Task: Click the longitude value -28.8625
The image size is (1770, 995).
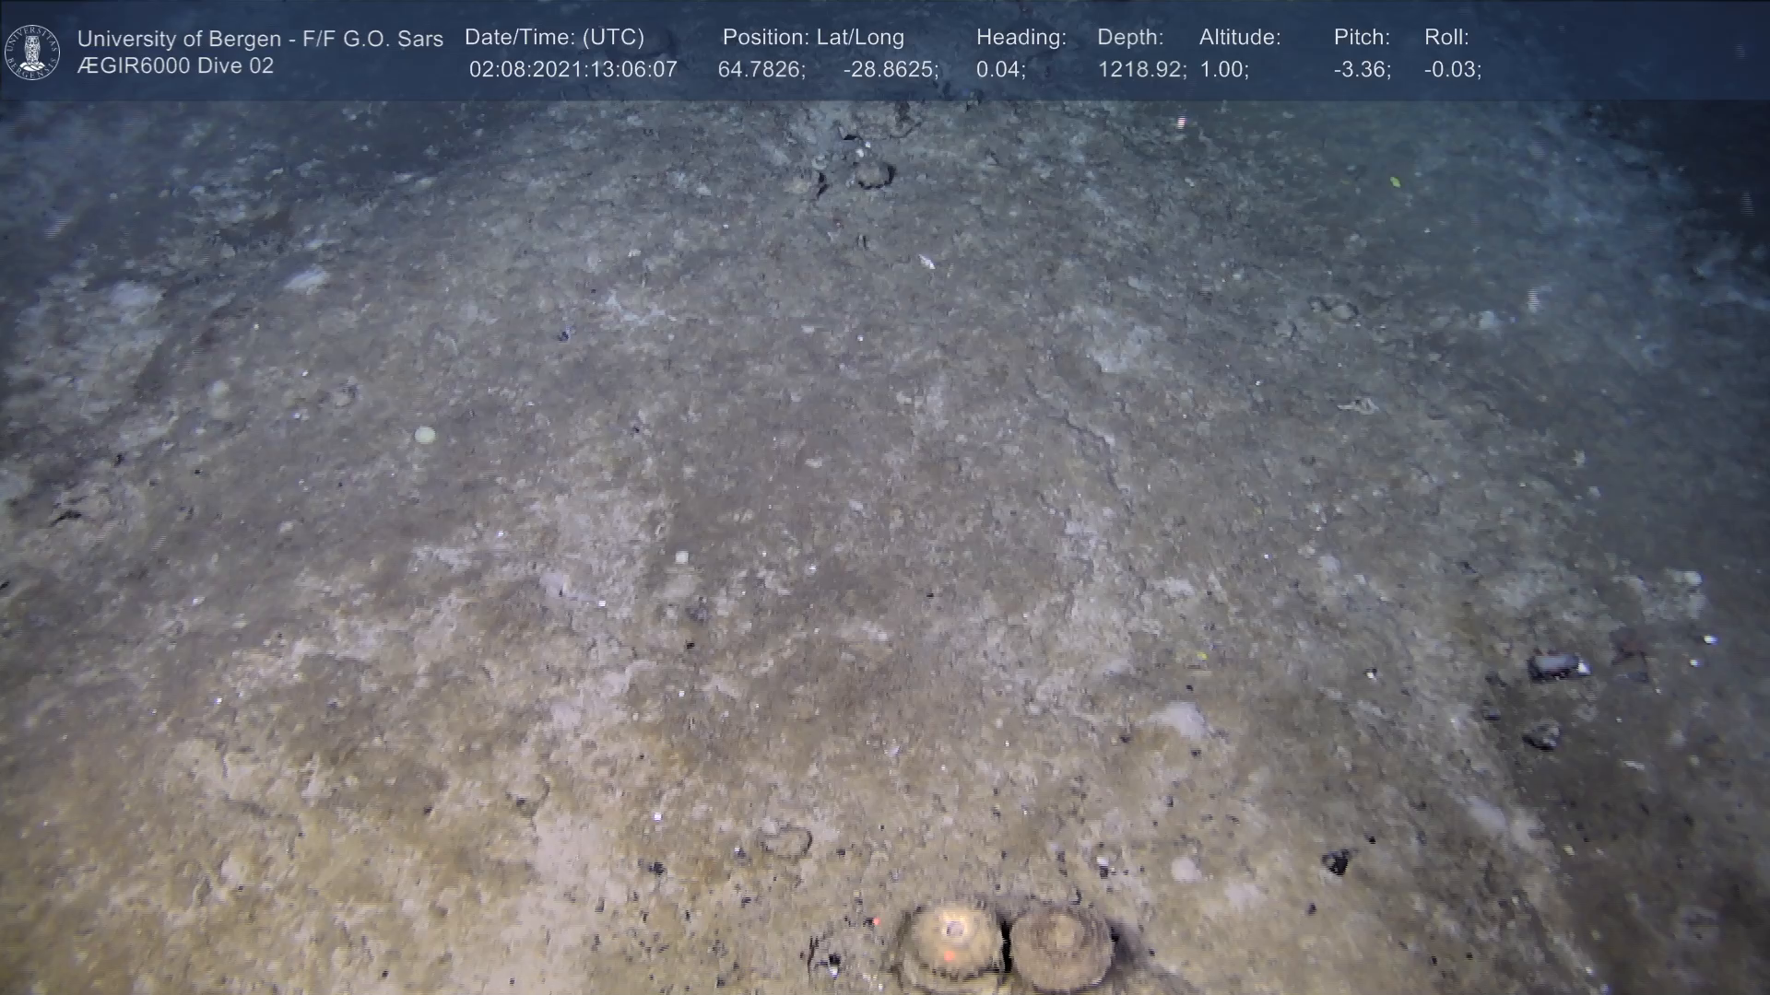Action: 890,70
